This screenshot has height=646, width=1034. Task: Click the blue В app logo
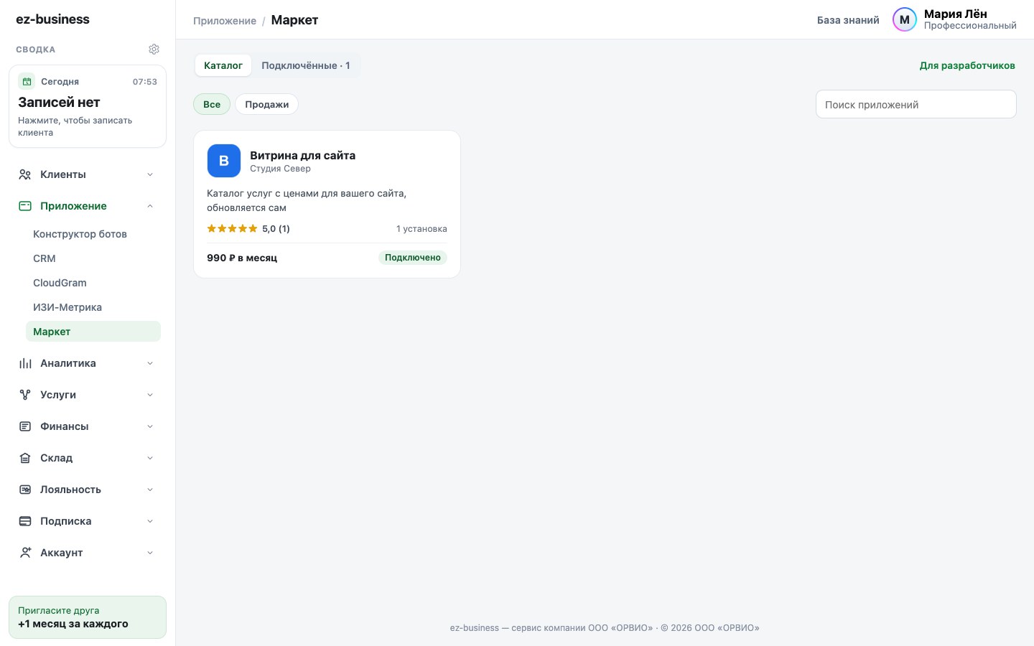pos(224,161)
